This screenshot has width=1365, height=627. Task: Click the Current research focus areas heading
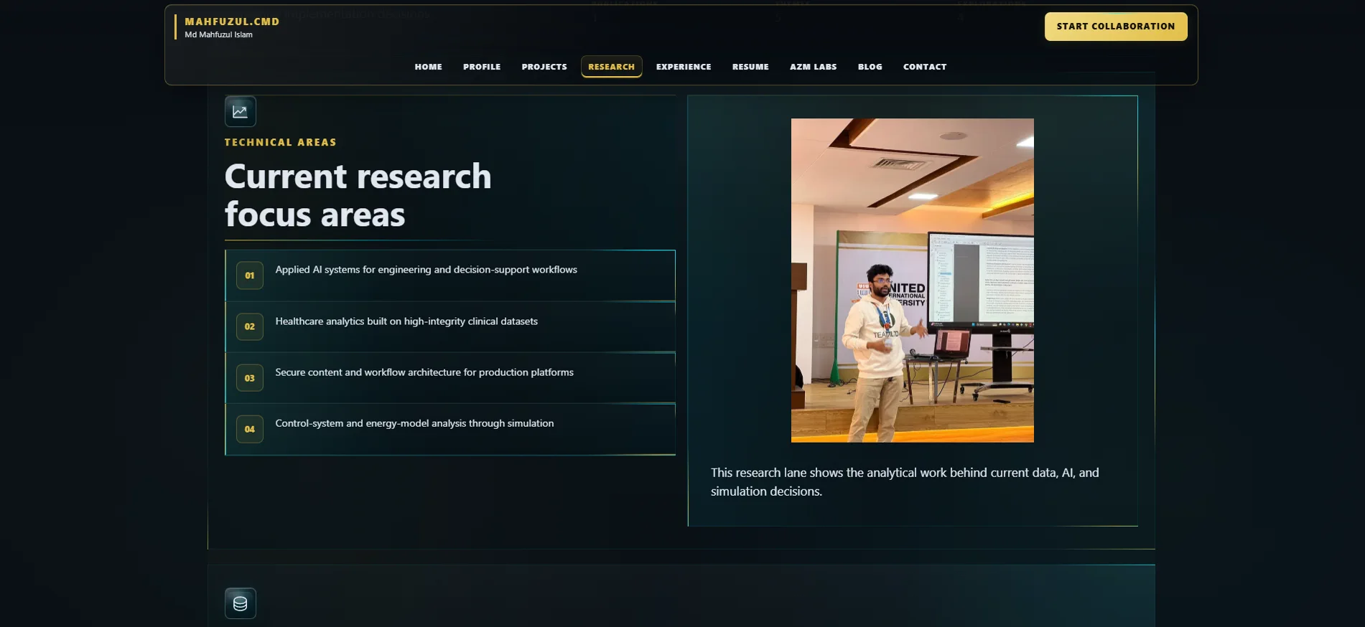tap(358, 195)
